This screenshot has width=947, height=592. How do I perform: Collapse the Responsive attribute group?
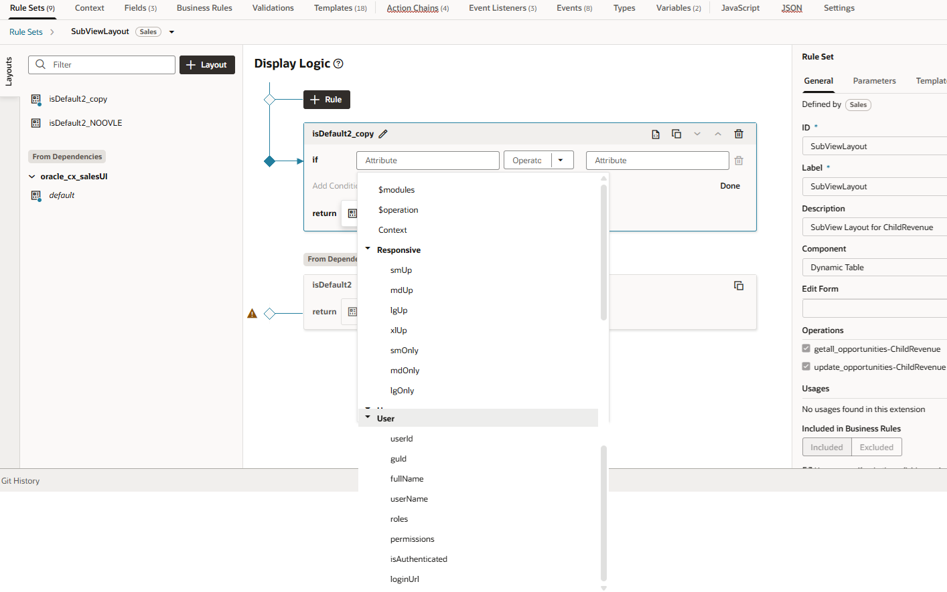[x=367, y=250]
